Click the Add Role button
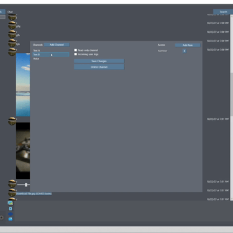233x233 pixels. (x=188, y=45)
